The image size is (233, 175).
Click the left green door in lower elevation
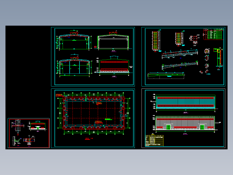tap(168, 127)
